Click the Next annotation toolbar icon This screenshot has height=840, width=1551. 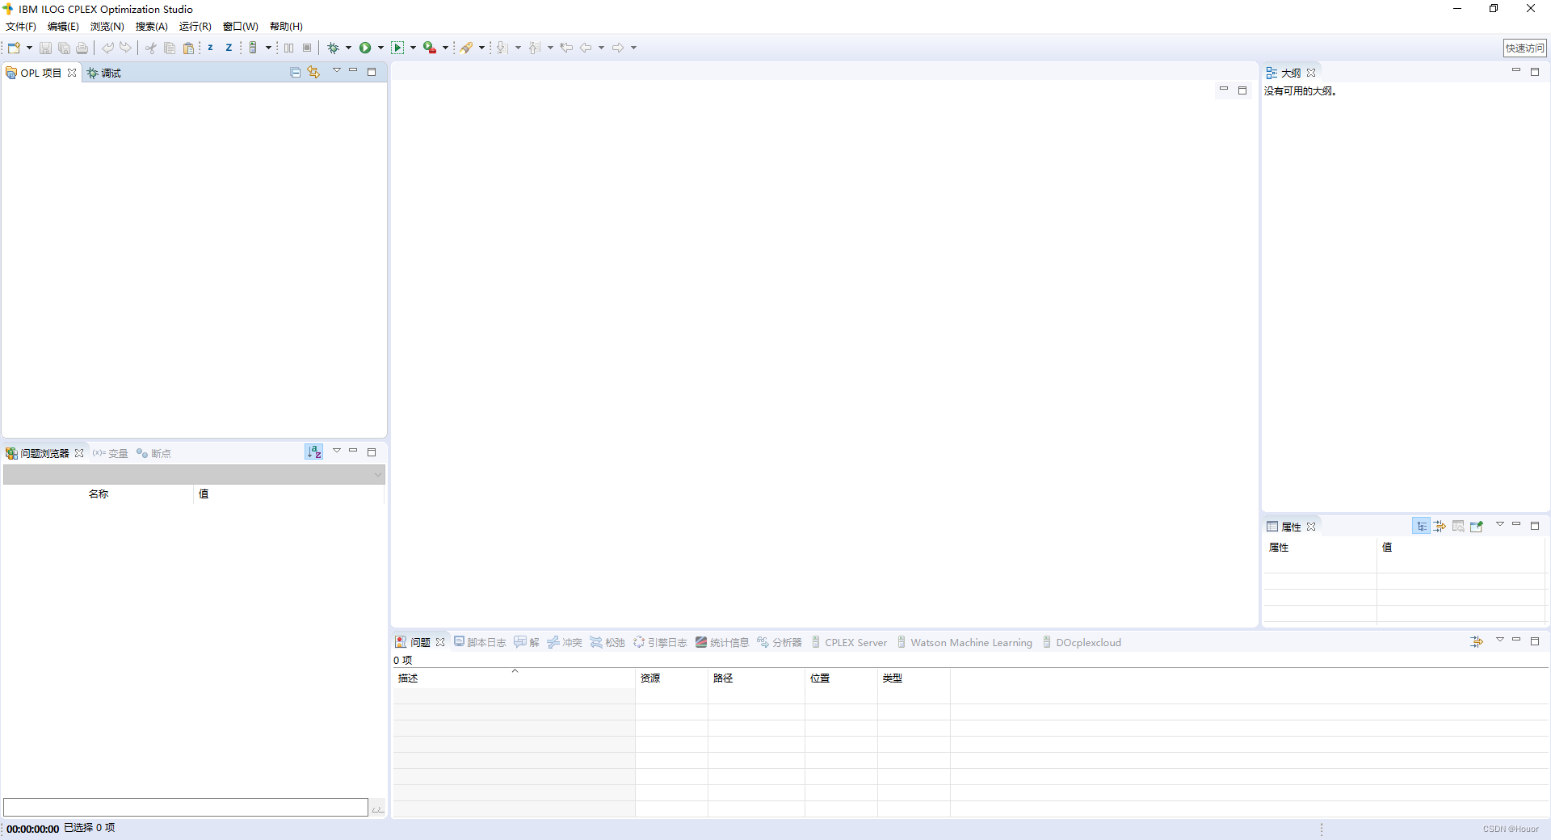[x=502, y=48]
